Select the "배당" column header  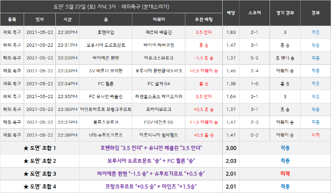coord(231,13)
